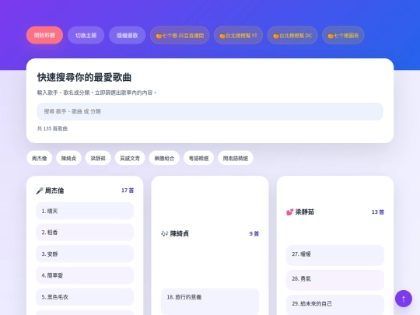Click the music notes icon beside 陳綺貞

[x=164, y=233]
